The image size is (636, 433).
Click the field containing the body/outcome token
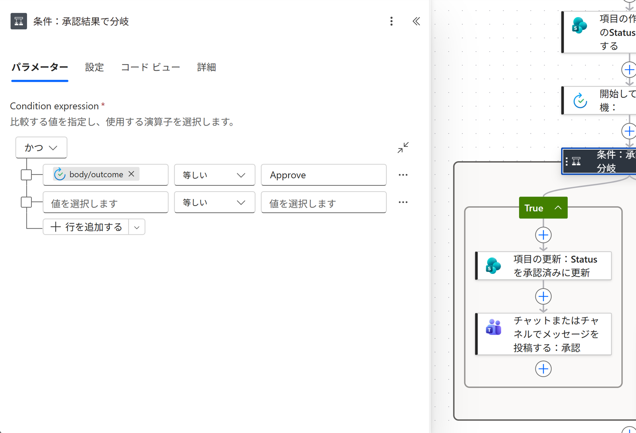[106, 175]
